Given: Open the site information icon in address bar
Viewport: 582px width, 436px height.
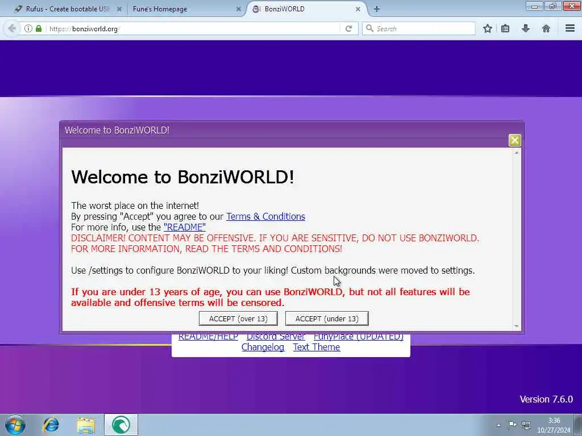Looking at the screenshot, I should tap(28, 28).
